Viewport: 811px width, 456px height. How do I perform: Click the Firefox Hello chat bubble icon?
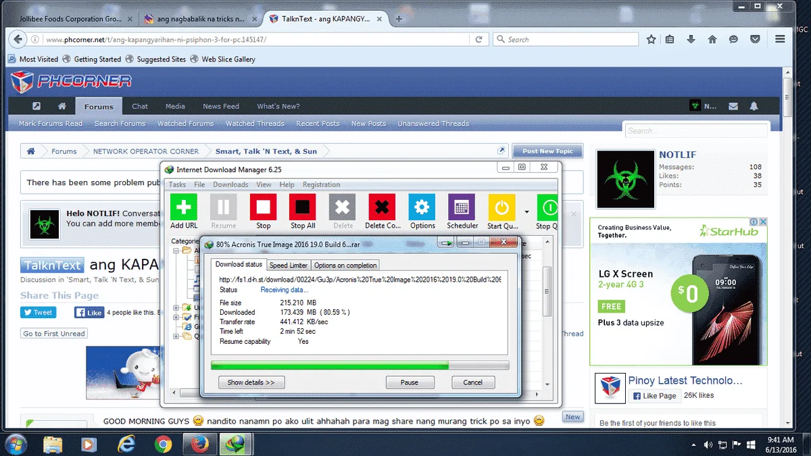point(733,40)
